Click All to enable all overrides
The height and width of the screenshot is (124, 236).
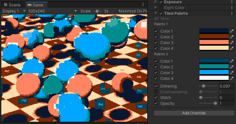[156, 19]
